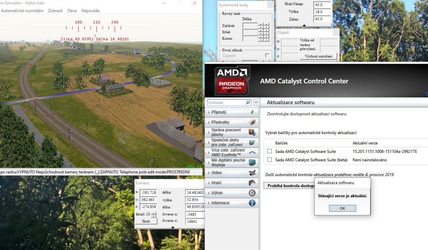
Task: Click the green pin icon beside Připnutý
Action: pyautogui.click(x=252, y=112)
